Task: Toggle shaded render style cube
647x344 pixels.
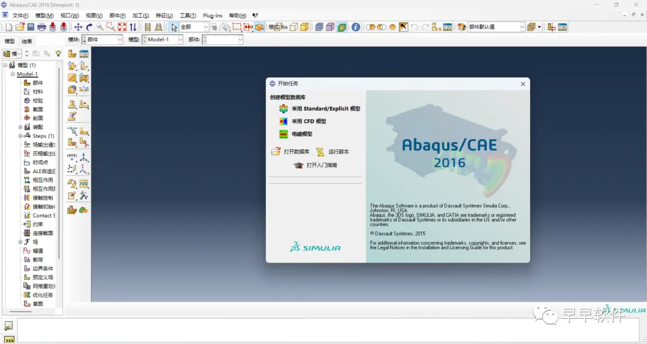Action: click(x=304, y=27)
